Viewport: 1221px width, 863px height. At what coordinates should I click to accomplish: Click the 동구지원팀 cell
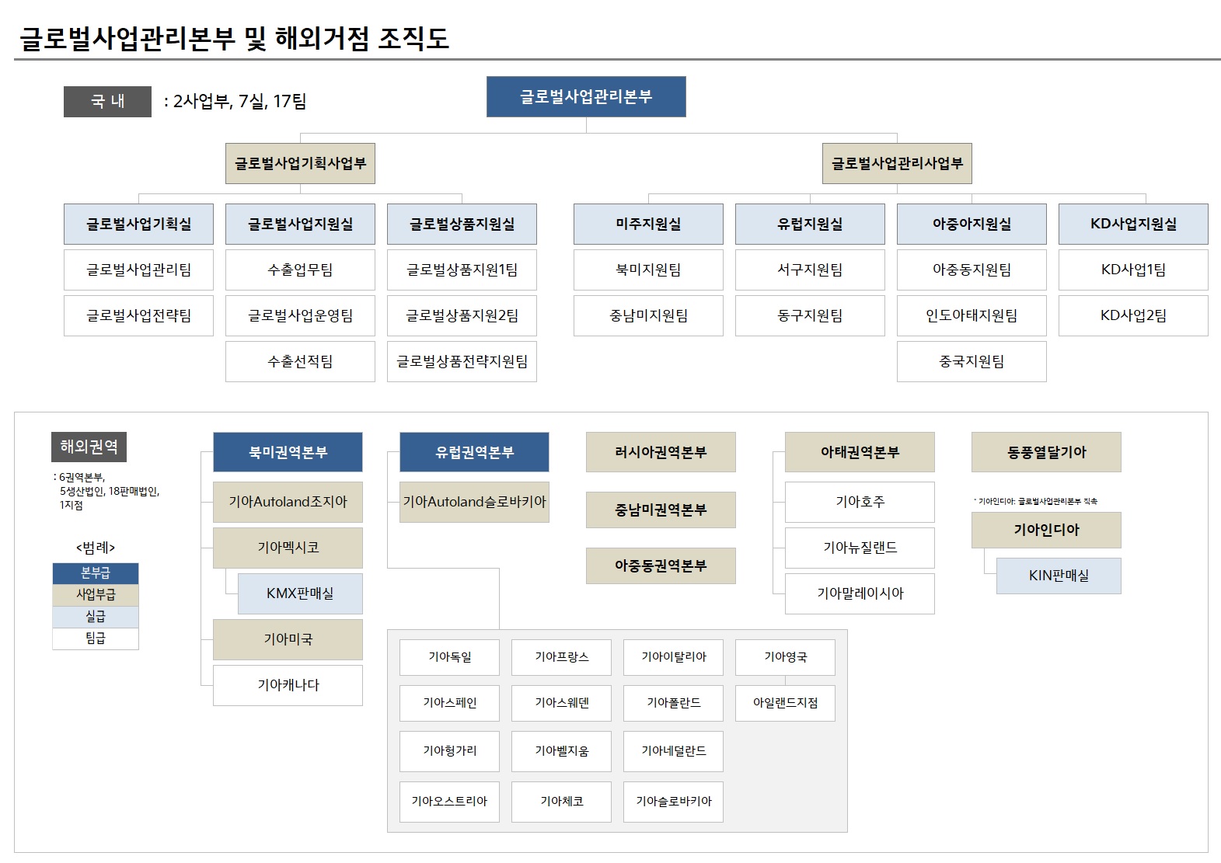click(x=810, y=315)
